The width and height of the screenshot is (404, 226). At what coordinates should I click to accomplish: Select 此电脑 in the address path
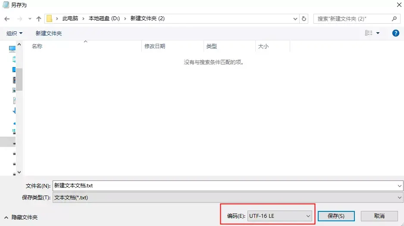(70, 18)
